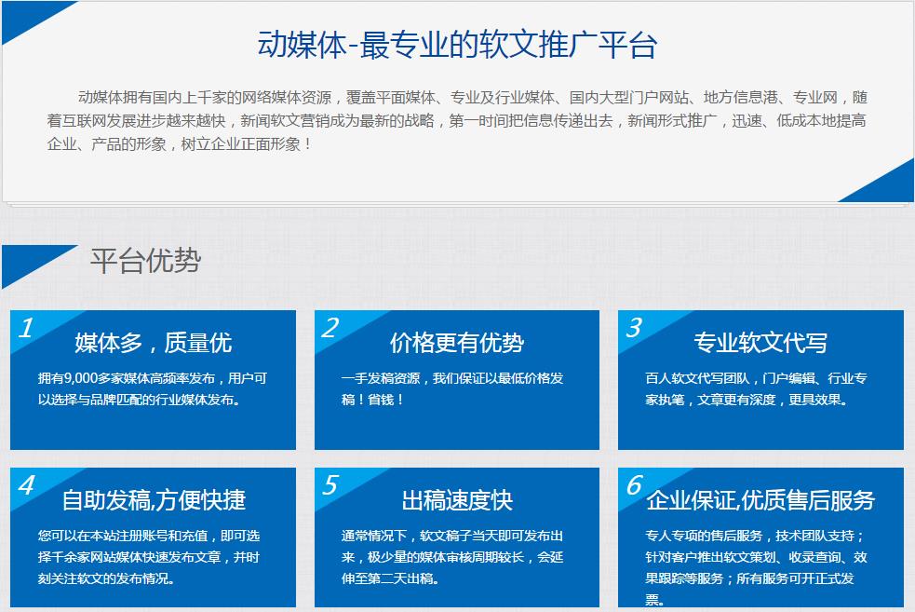The width and height of the screenshot is (915, 612).
Task: Click the number 6 badge on 企业保证 card
Action: point(634,485)
